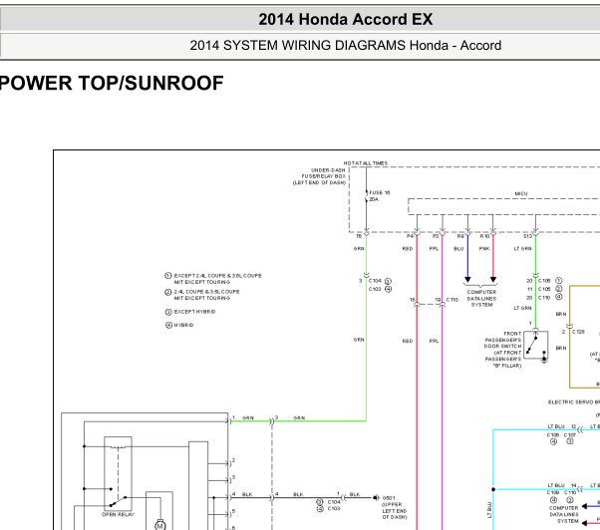Click the "OPEN RELAY" label
This screenshot has width=600, height=530.
tap(118, 515)
